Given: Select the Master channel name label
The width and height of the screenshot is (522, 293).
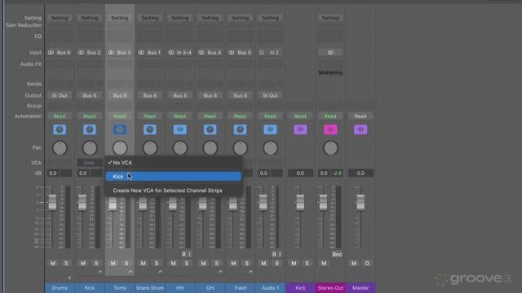Looking at the screenshot, I should click(x=361, y=287).
